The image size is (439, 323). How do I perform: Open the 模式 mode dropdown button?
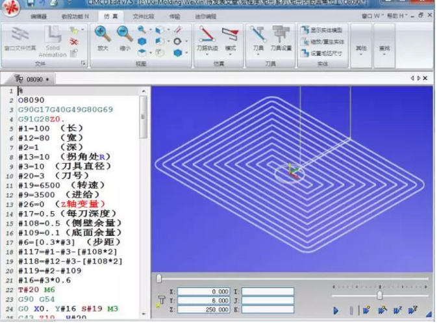(x=230, y=41)
